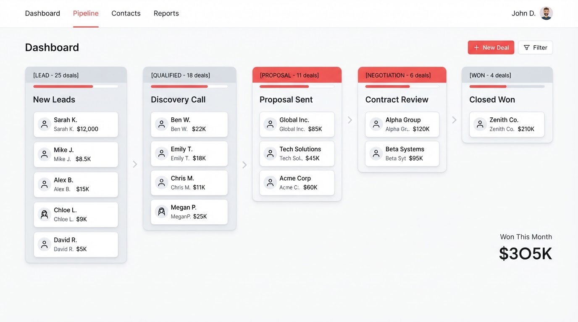Click the QUALIFIED column progress bar
The height and width of the screenshot is (322, 578).
[189, 86]
